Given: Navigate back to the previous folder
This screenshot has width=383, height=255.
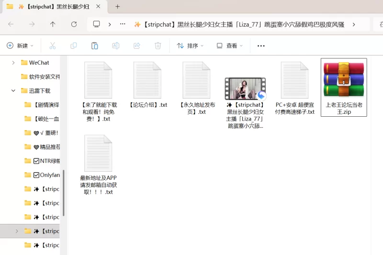Looking at the screenshot, I should tap(11, 24).
